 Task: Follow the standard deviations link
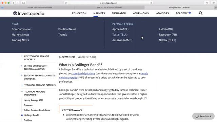click(84, 74)
